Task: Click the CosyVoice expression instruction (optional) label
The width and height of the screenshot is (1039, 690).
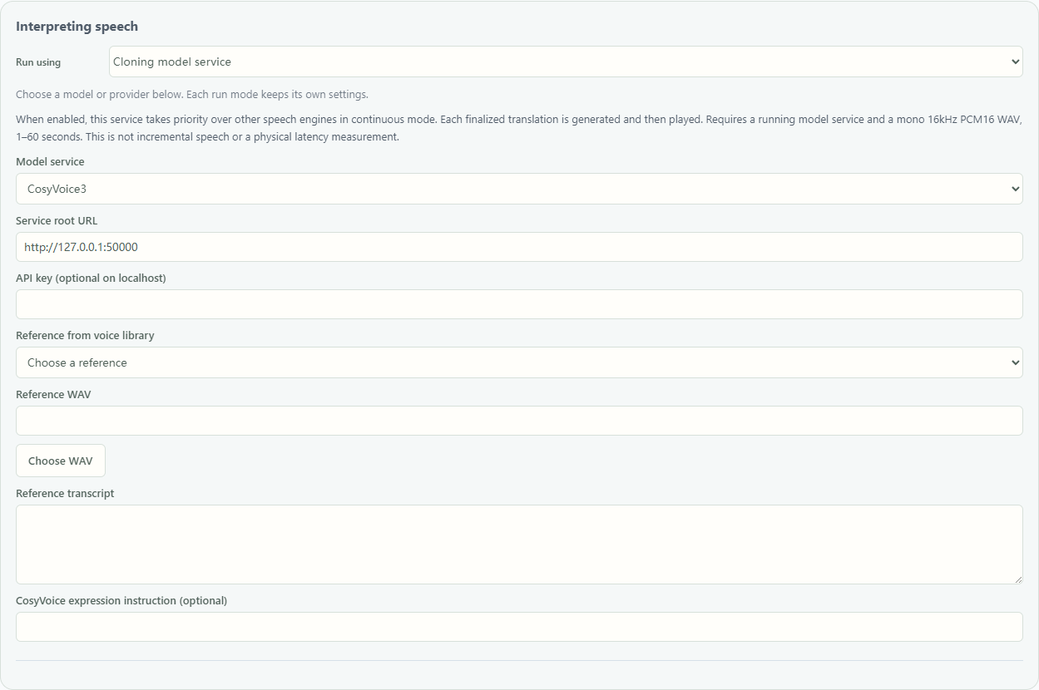Action: 121,600
